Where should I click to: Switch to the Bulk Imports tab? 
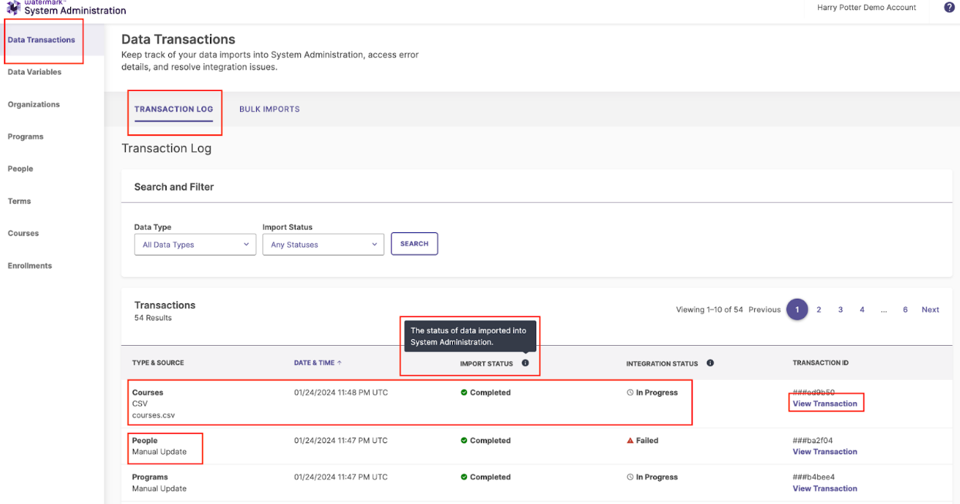coord(269,109)
